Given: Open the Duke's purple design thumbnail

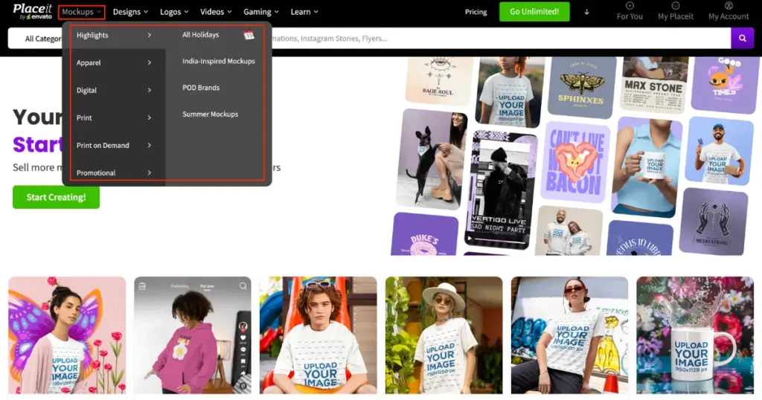Looking at the screenshot, I should [425, 233].
